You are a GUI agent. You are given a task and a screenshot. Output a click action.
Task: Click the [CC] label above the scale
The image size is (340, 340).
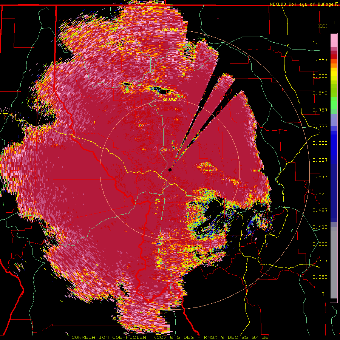pos(323,26)
